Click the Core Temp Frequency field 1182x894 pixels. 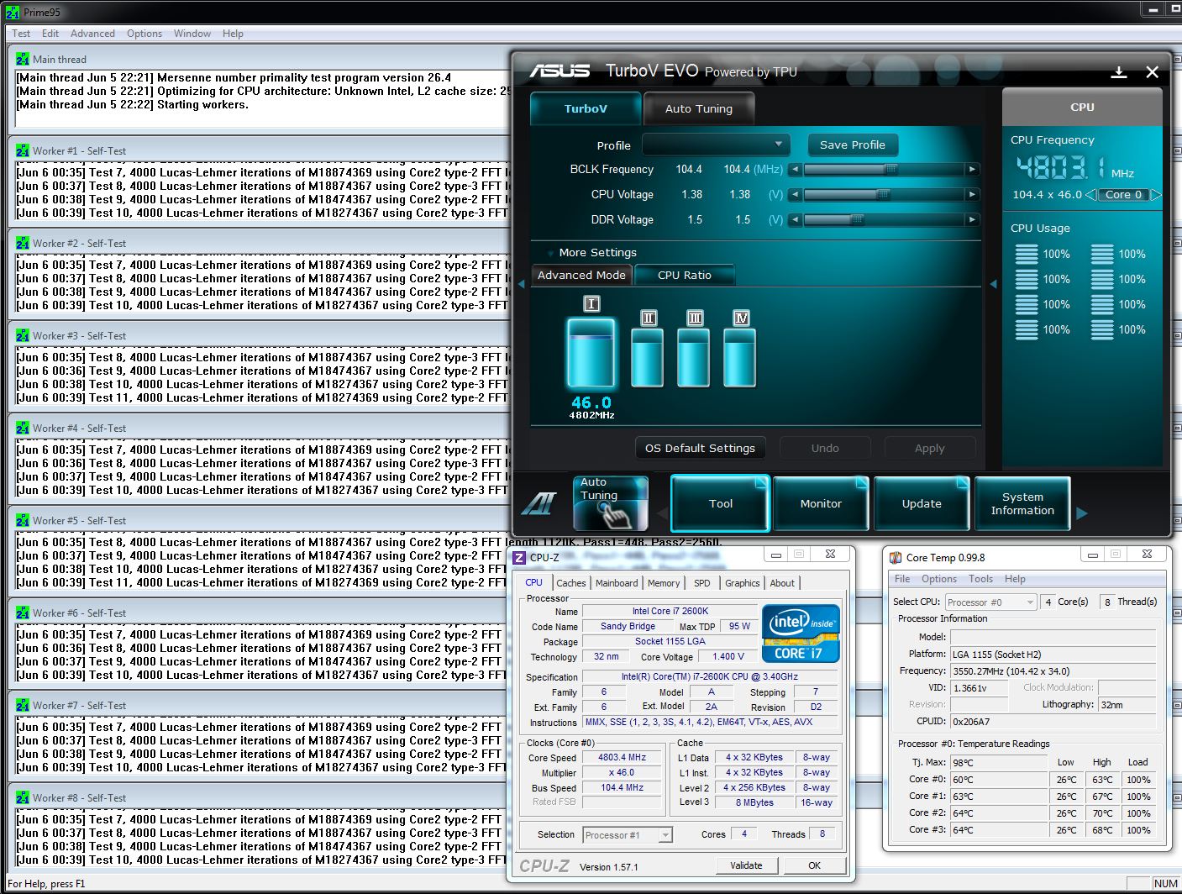point(1053,671)
